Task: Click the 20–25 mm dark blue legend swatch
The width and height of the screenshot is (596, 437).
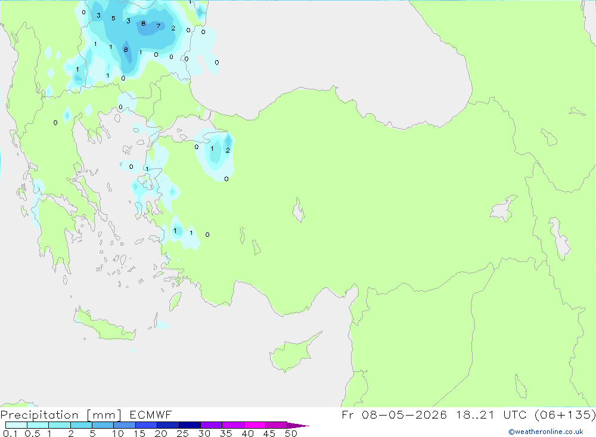Action: (x=167, y=425)
